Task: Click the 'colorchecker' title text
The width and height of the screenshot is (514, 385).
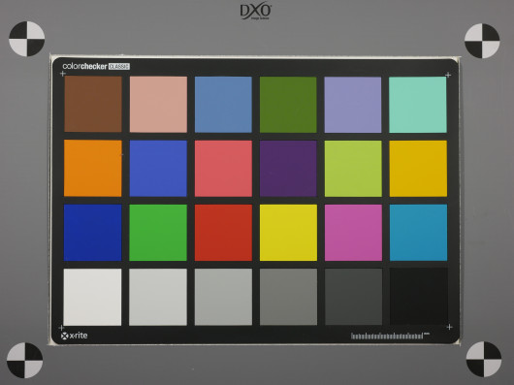Action: click(85, 66)
